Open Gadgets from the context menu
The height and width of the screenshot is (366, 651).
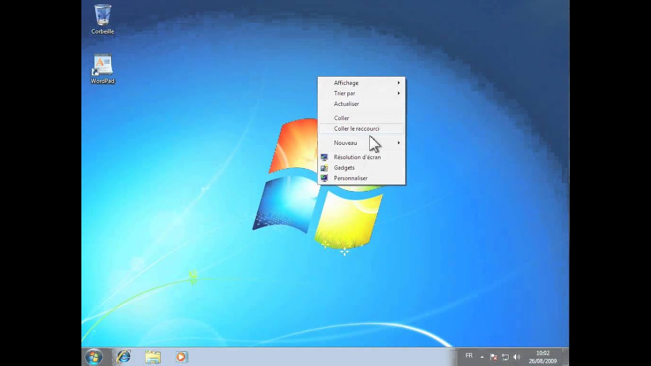point(362,168)
